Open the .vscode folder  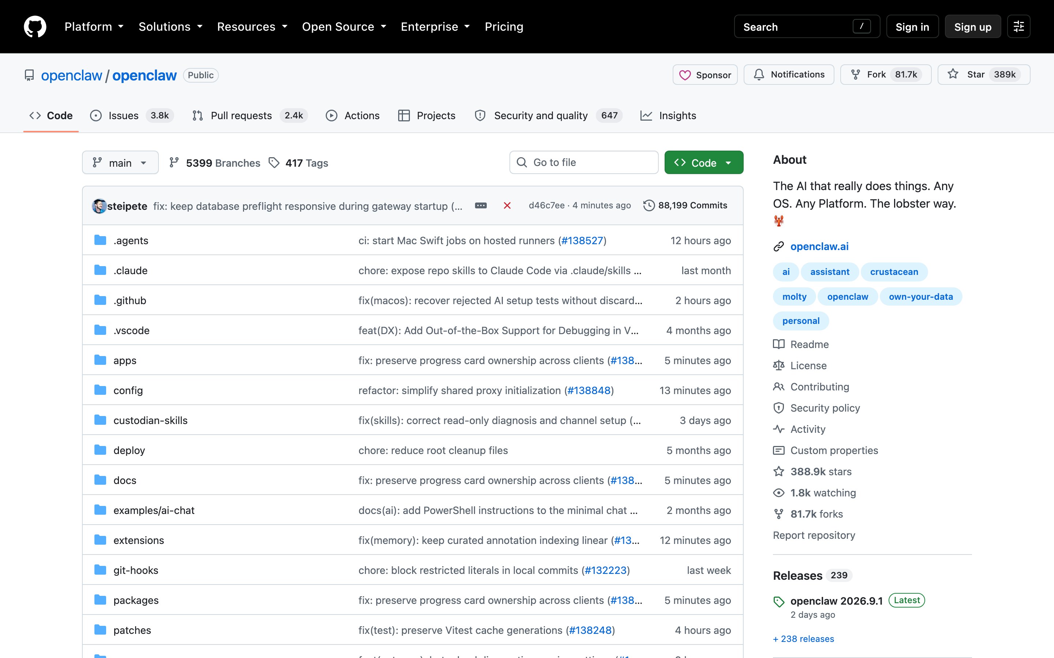click(x=131, y=330)
